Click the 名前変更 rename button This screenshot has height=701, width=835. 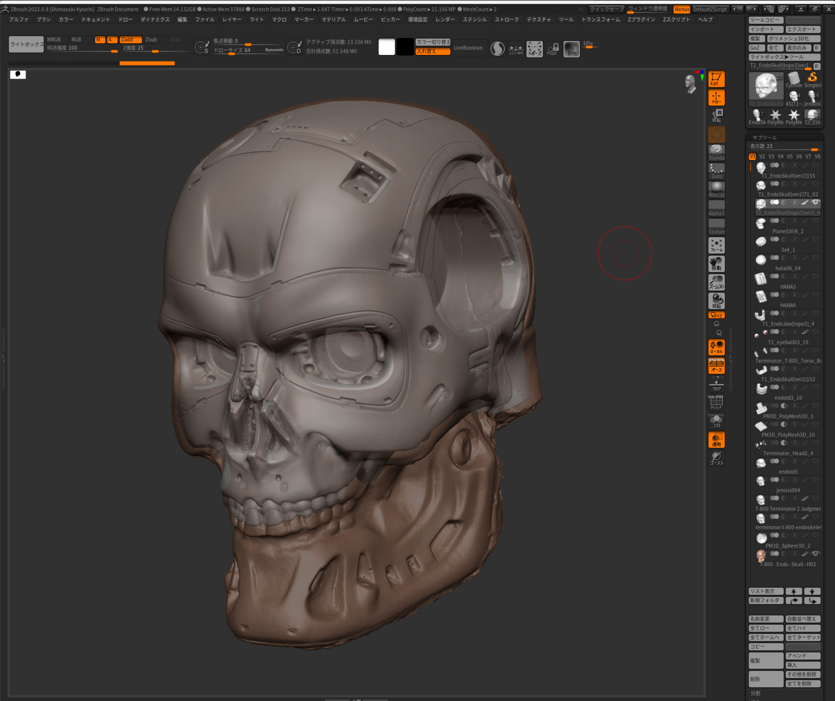(766, 619)
